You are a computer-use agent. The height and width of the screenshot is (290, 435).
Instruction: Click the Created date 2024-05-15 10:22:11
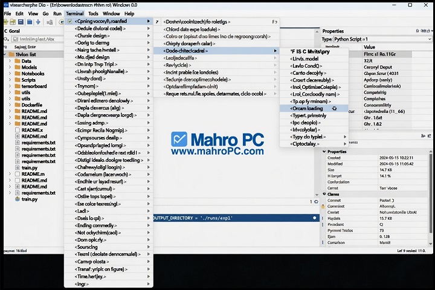coord(396,158)
